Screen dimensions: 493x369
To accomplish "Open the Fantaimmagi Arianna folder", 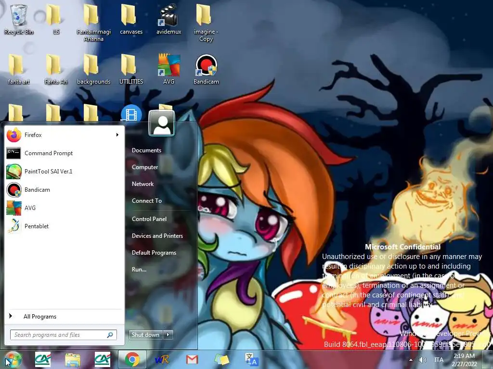I will pyautogui.click(x=93, y=23).
